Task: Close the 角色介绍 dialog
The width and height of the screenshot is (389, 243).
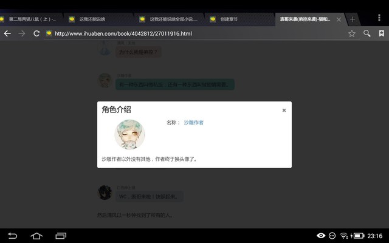Action: click(x=284, y=111)
